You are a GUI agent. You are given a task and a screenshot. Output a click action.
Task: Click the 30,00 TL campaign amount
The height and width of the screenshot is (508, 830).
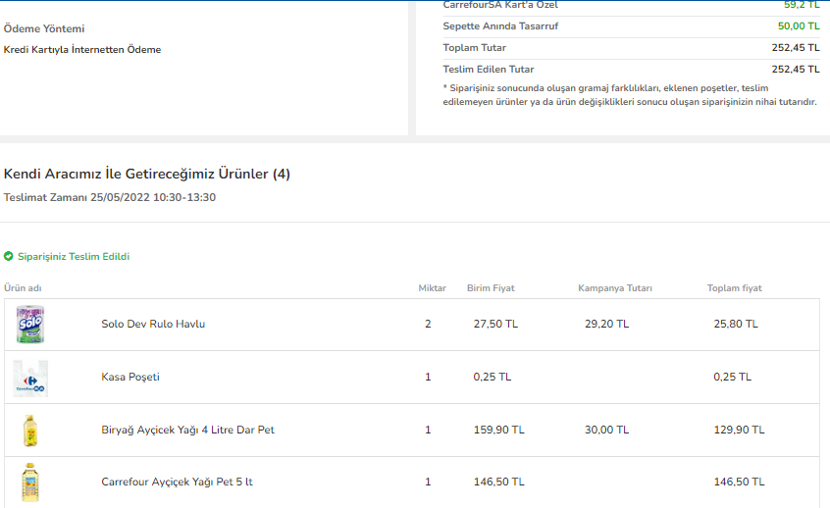pyautogui.click(x=606, y=430)
